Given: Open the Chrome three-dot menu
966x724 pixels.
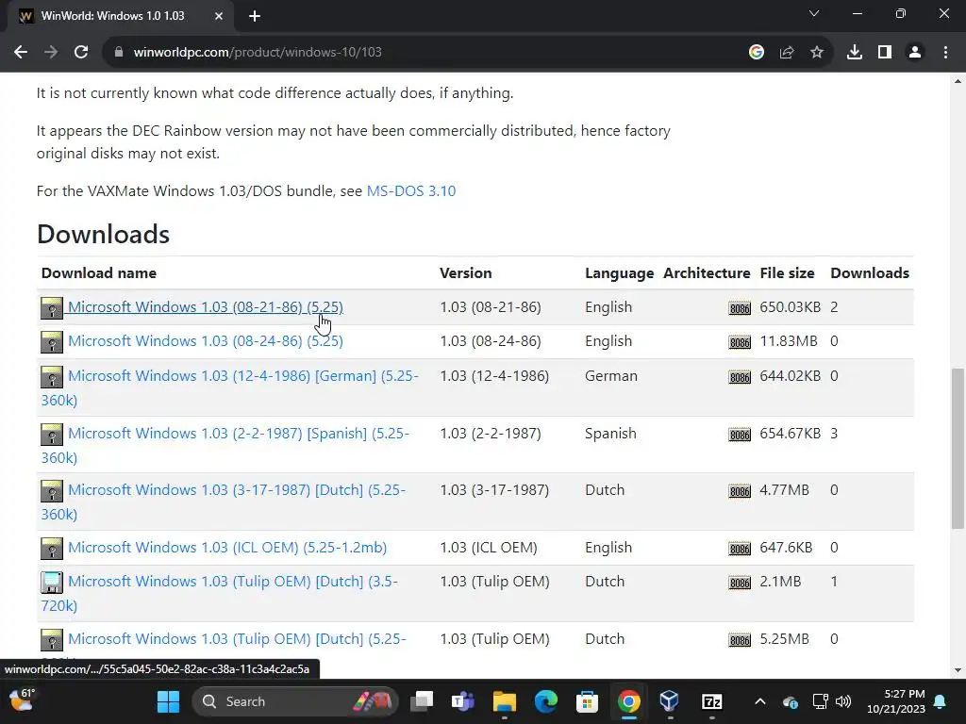Looking at the screenshot, I should point(945,53).
